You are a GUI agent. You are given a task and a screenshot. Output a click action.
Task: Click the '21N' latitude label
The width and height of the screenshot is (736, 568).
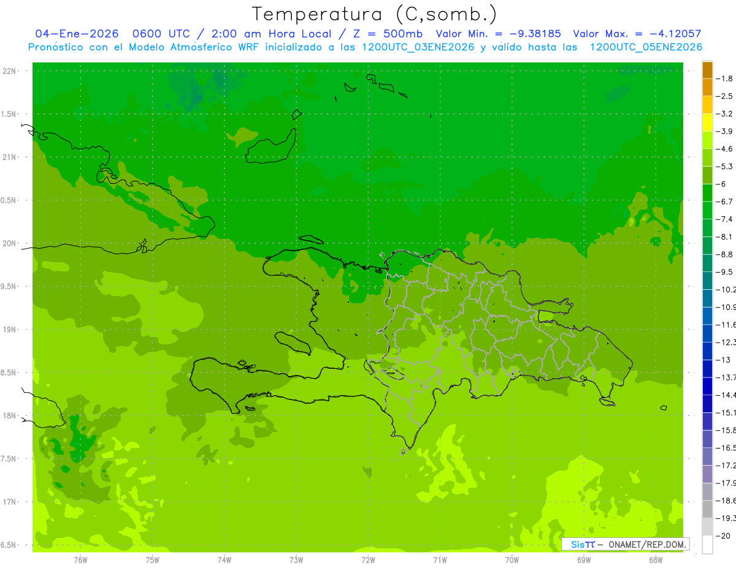[x=9, y=157]
